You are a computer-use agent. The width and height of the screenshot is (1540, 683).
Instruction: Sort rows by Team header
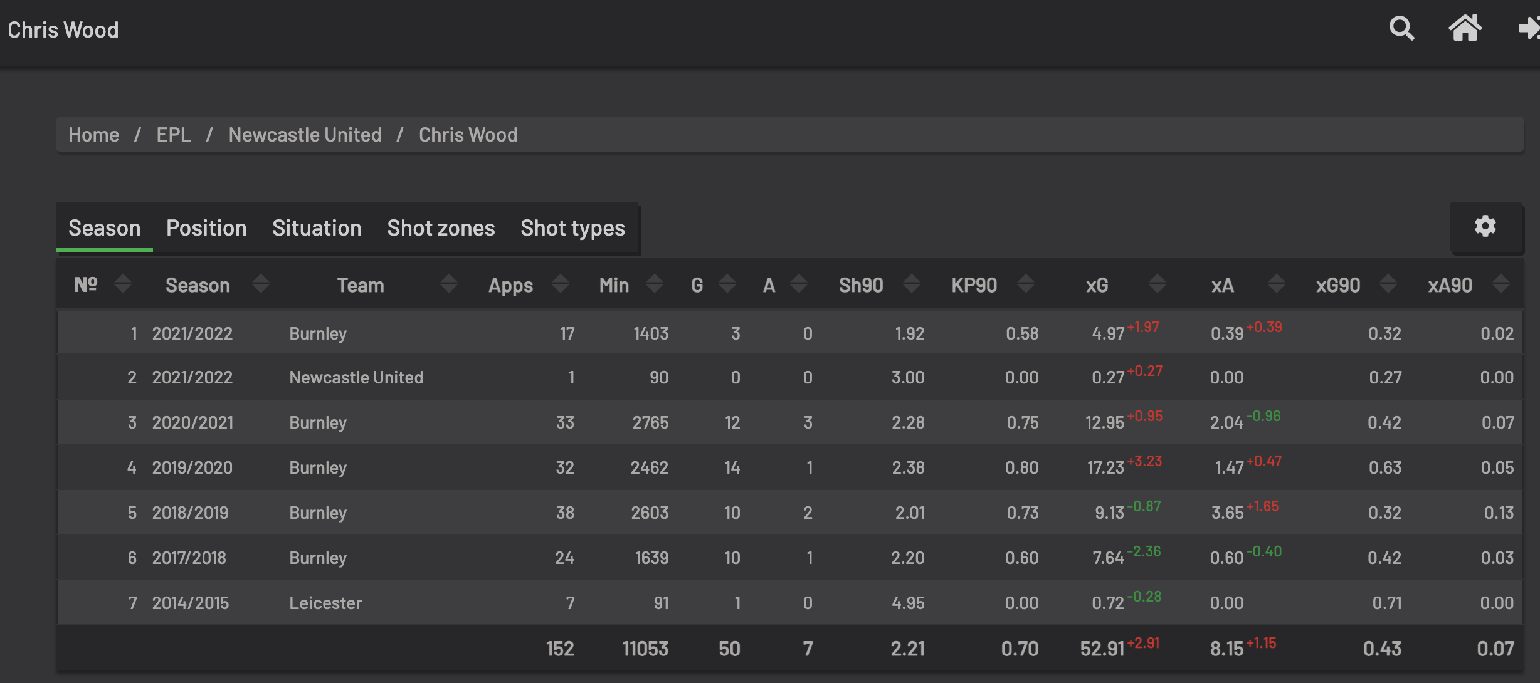(360, 285)
